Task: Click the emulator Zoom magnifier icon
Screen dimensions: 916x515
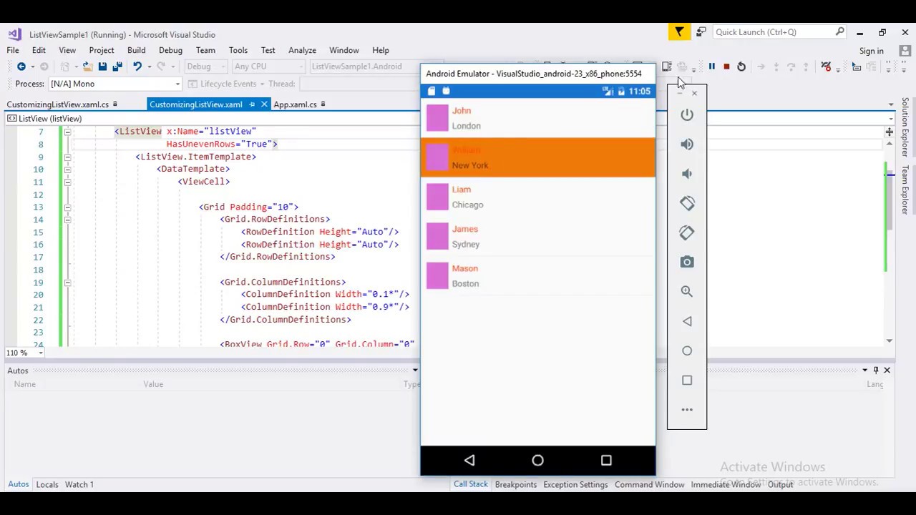Action: 687,291
